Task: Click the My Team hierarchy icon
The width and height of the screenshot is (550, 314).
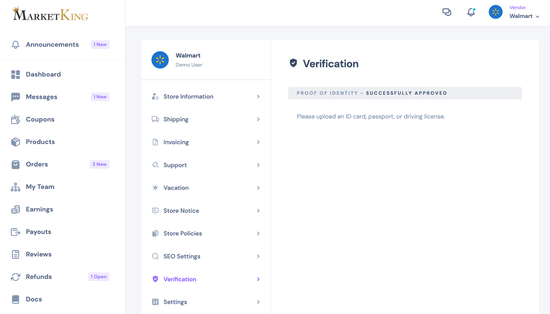Action: point(15,187)
